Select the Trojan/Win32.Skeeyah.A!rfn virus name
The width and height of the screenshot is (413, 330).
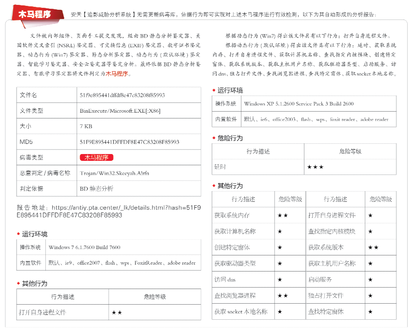click(x=114, y=173)
